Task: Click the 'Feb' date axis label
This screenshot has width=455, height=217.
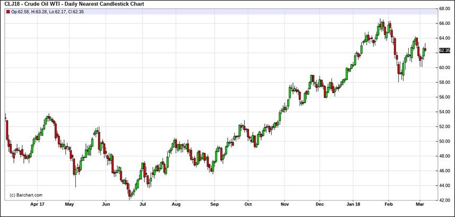Action: [388, 204]
